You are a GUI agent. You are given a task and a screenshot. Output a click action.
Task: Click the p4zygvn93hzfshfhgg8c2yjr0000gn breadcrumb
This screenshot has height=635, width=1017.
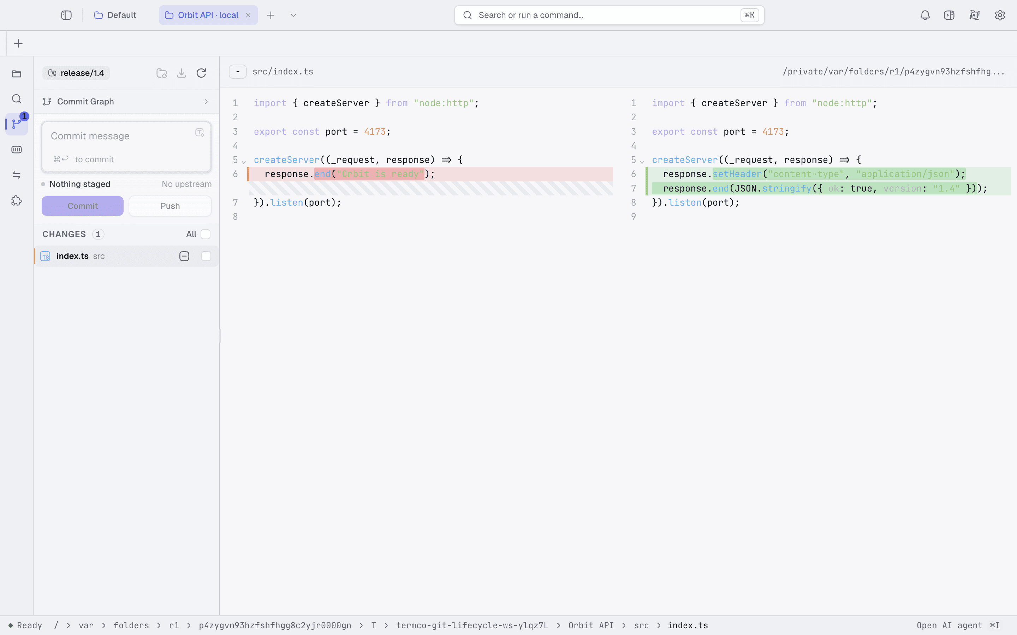pos(275,625)
